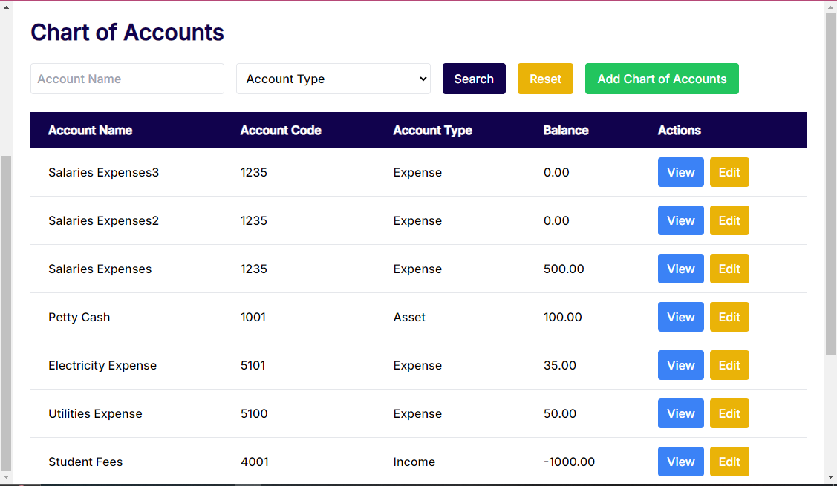This screenshot has width=837, height=486.
Task: Select the Petty Cash name cell
Action: click(79, 318)
